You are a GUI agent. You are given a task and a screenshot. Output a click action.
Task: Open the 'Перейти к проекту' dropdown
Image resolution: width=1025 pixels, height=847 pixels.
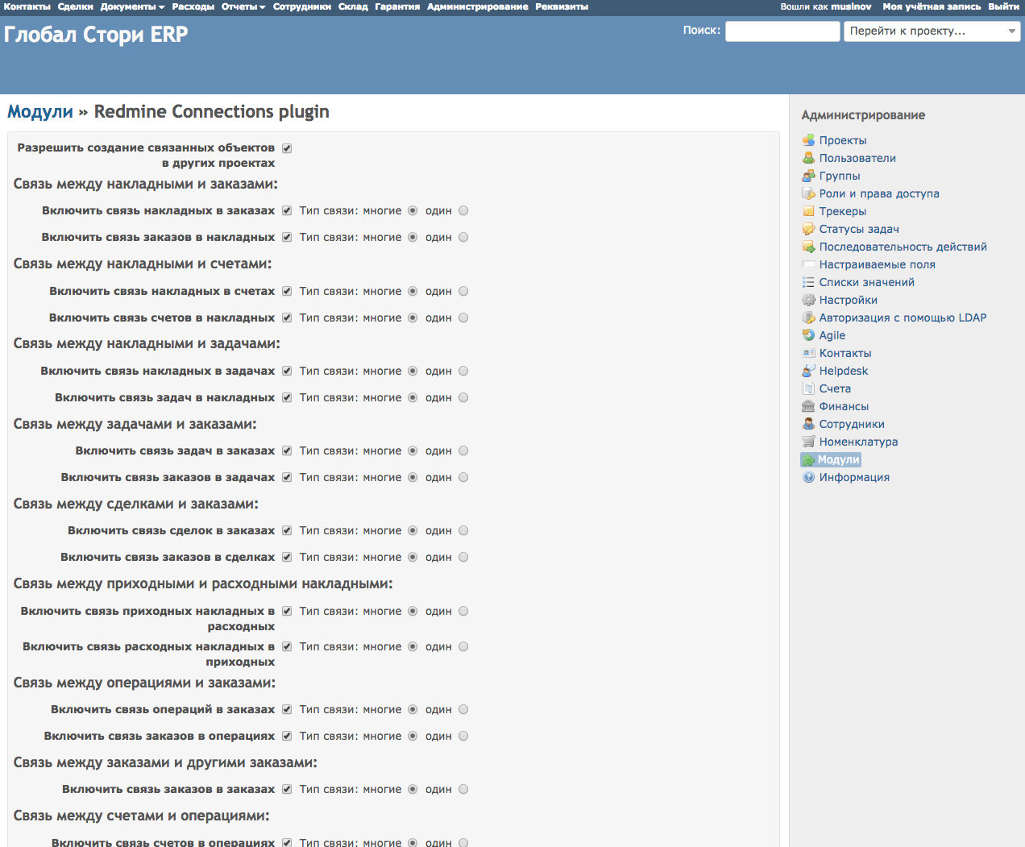click(932, 31)
